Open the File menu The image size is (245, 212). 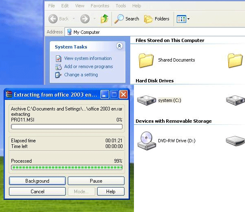coord(51,6)
